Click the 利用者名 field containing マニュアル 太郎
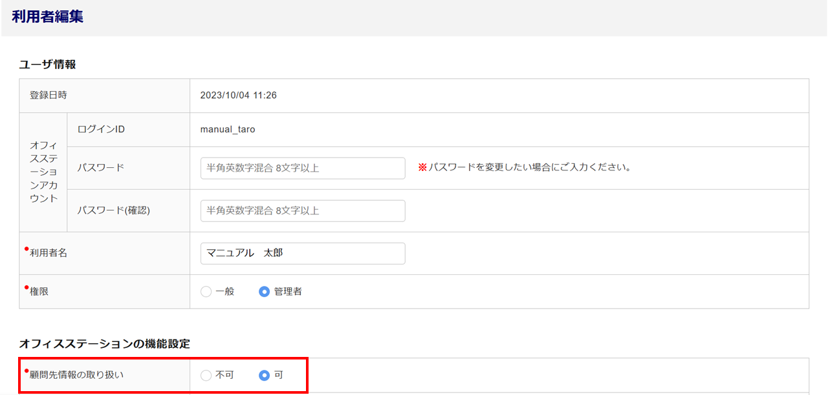828x395 pixels. point(303,253)
